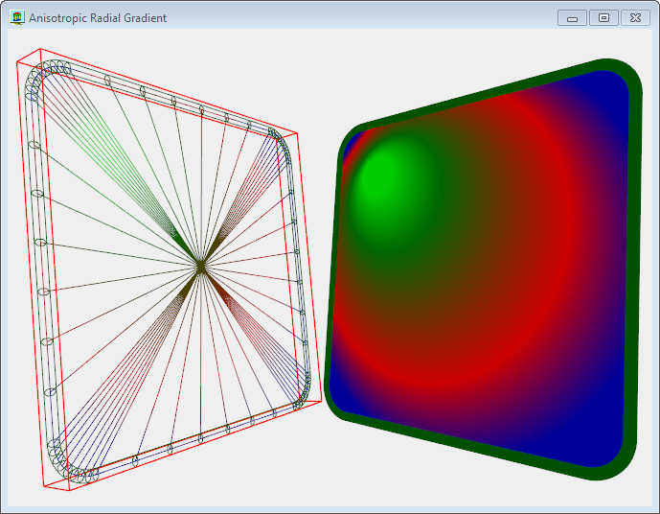Click the bottom-left corner of the red wireframe box

[x=45, y=488]
